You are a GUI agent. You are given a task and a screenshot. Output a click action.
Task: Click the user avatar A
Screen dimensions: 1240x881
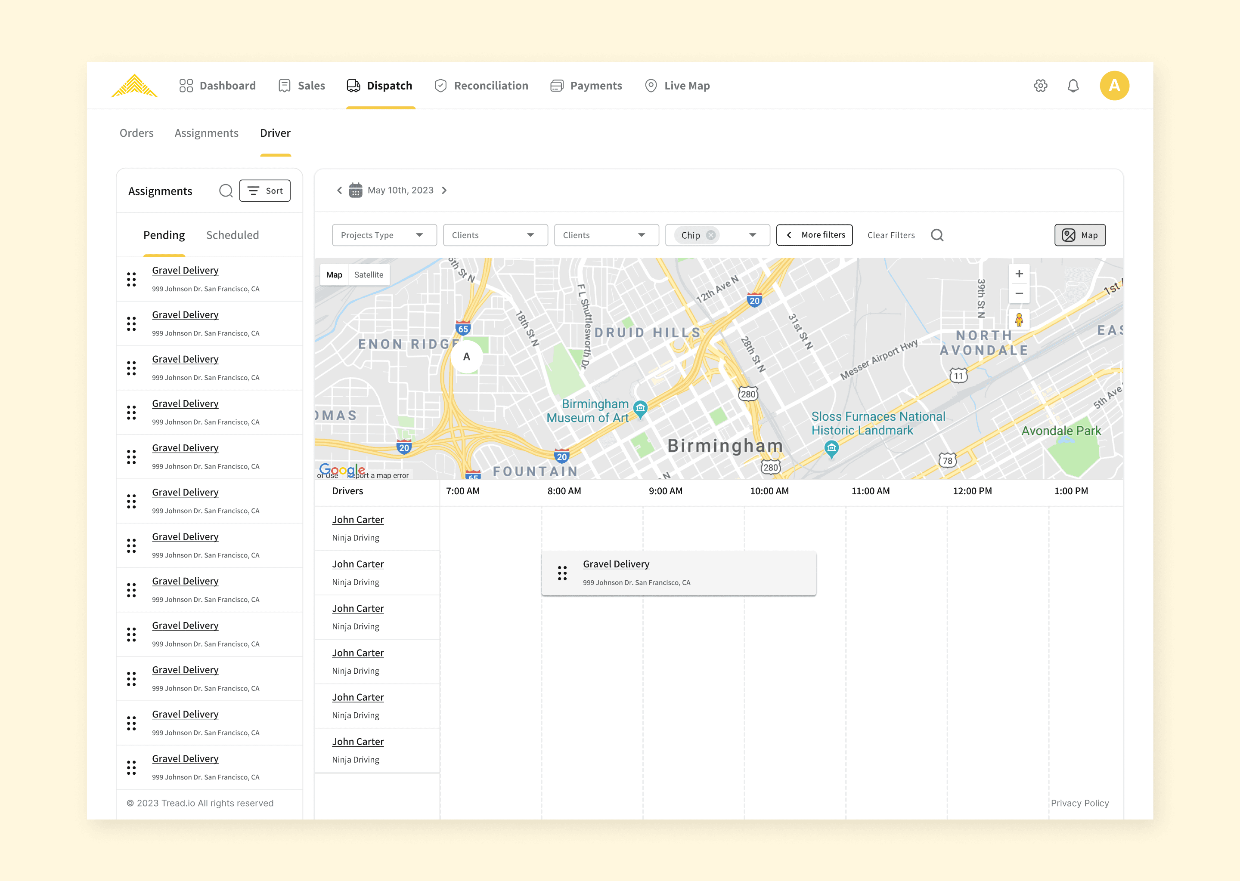point(1114,86)
